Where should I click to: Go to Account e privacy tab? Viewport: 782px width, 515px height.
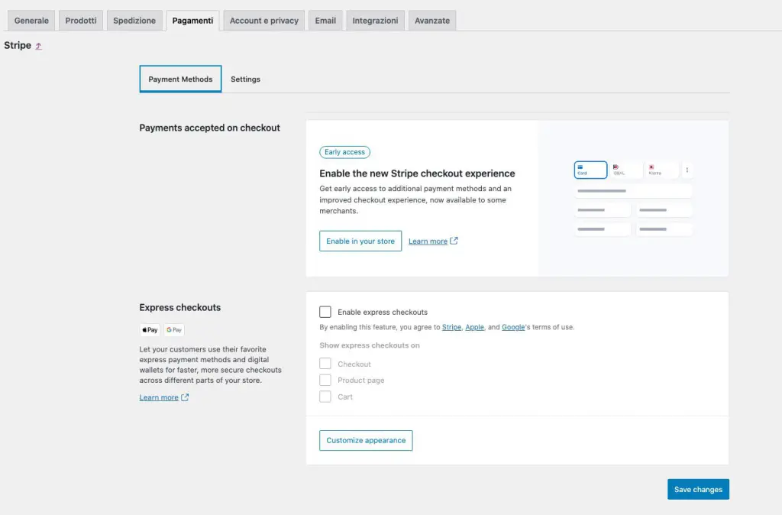click(263, 21)
